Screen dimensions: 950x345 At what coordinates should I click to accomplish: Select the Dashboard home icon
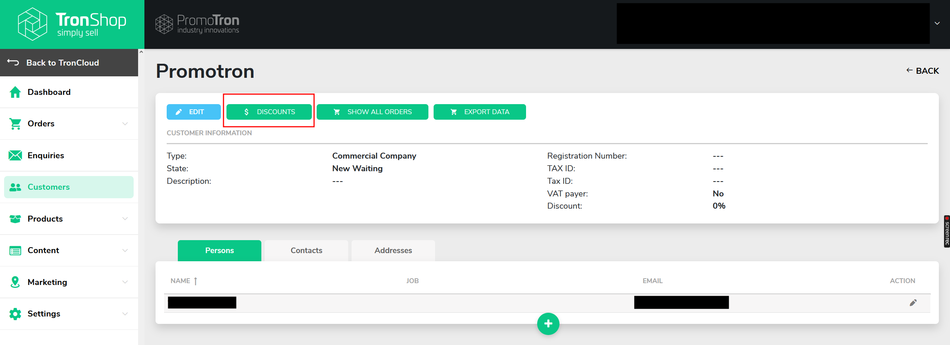tap(15, 92)
